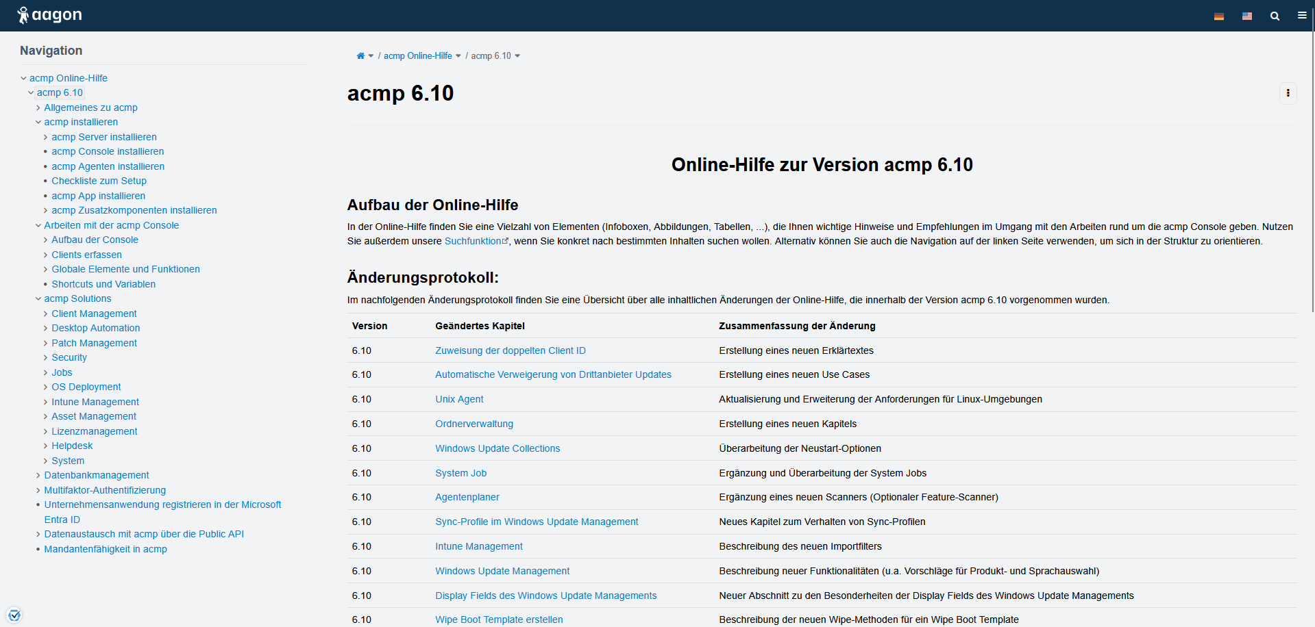
Task: Expand the Aufbau der Console node
Action: point(46,240)
